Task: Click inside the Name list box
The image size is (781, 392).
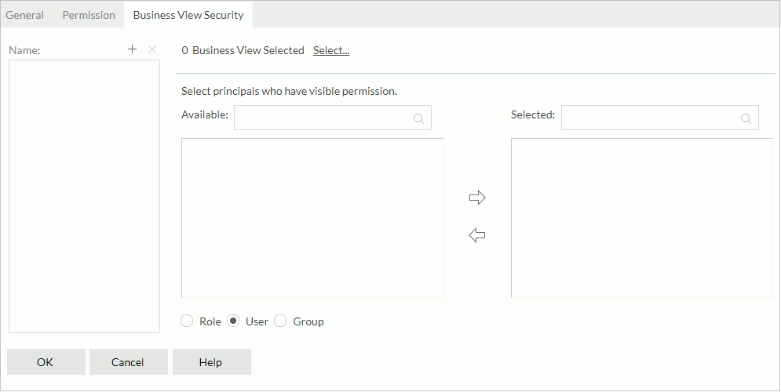Action: click(x=84, y=197)
